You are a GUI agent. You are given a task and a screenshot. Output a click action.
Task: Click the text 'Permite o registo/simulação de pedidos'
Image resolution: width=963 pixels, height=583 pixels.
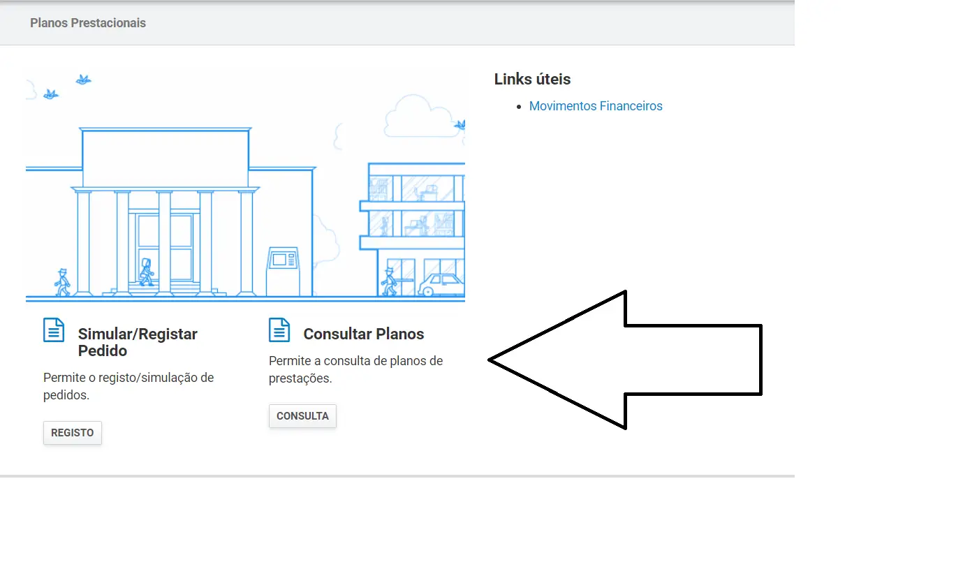128,386
